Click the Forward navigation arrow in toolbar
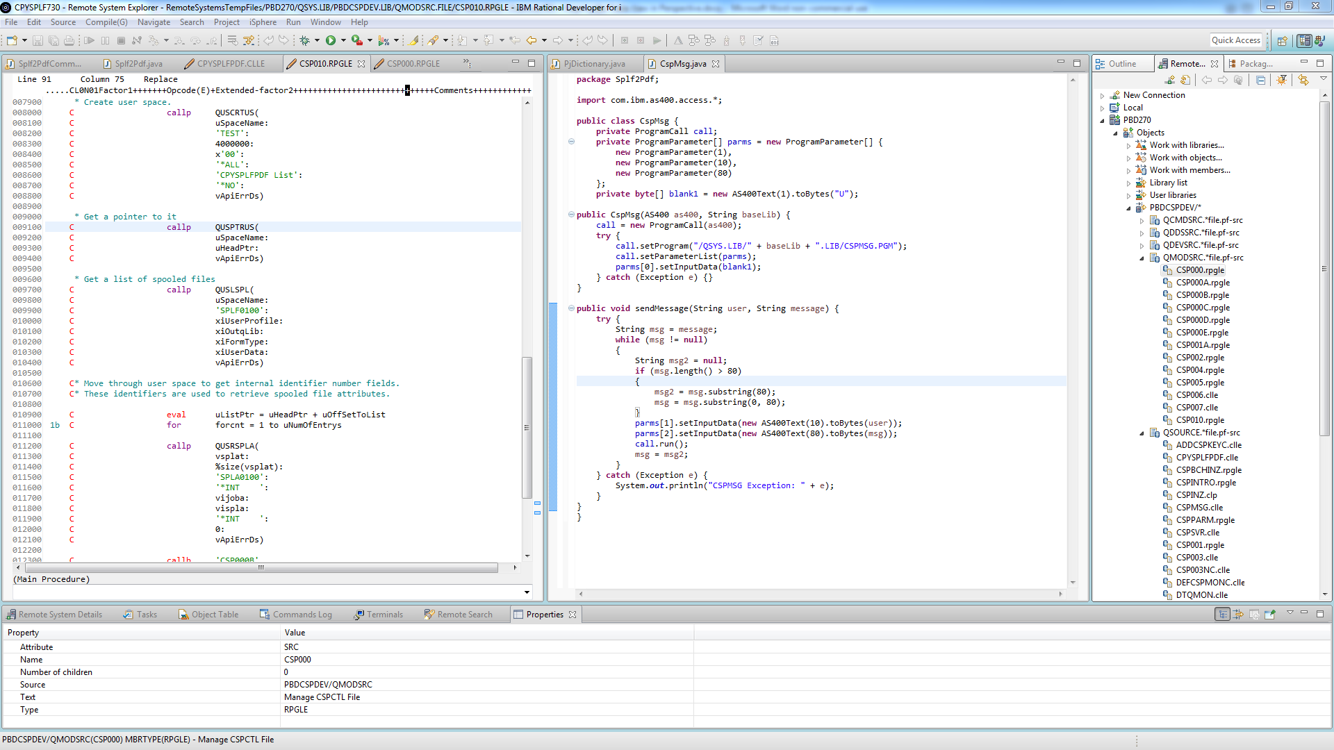Screen dimensions: 1334x750 (558, 40)
